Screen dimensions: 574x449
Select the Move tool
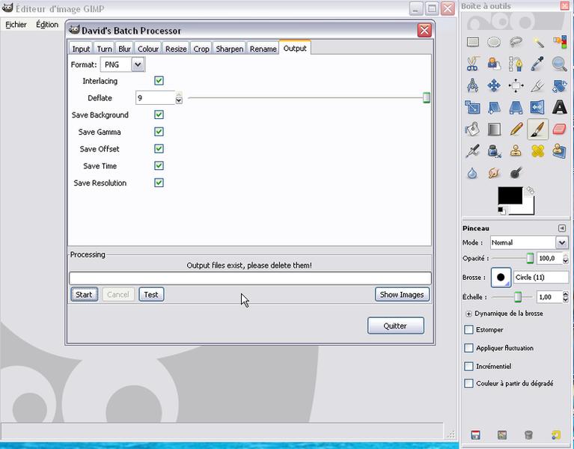[494, 85]
